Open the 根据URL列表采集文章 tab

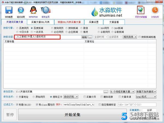[x=69, y=22]
